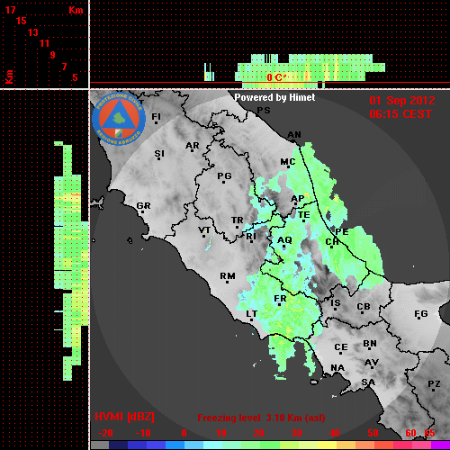Click the 'AP' city label on map
The width and height of the screenshot is (450, 450).
[x=297, y=199]
